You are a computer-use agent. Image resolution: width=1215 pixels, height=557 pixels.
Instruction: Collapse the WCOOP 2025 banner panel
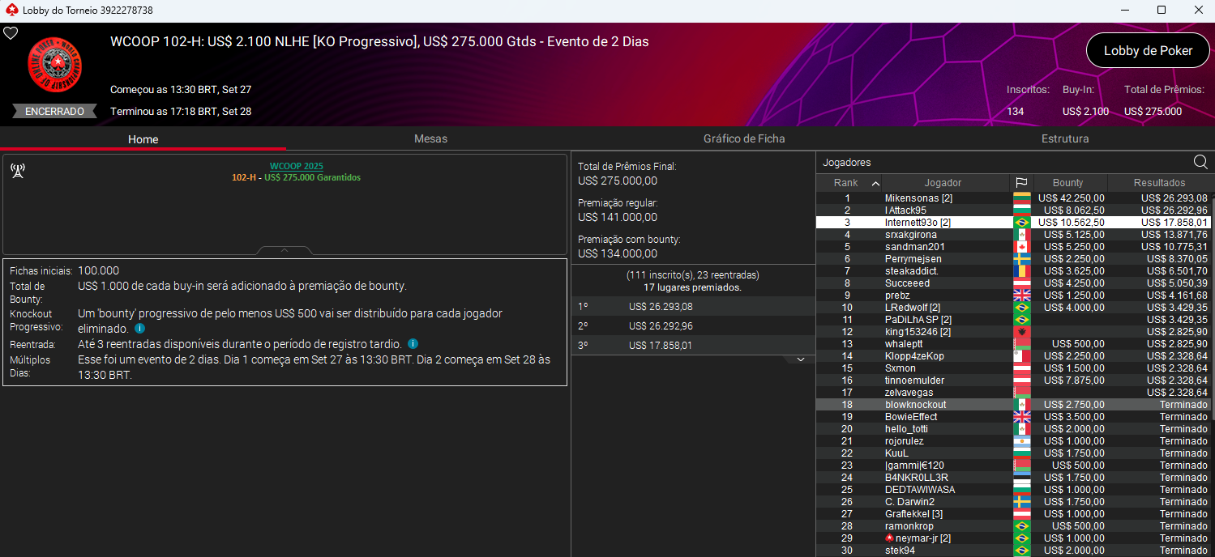pos(284,251)
